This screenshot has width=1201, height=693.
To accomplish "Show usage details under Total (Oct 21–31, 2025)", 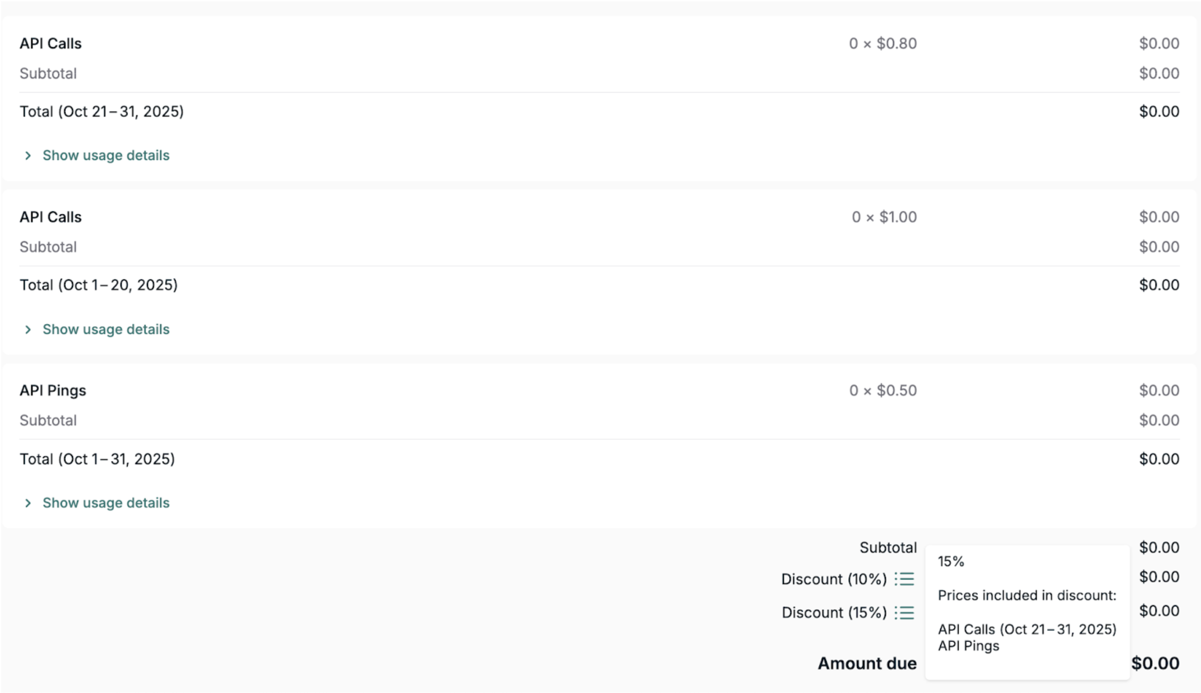I will [105, 155].
